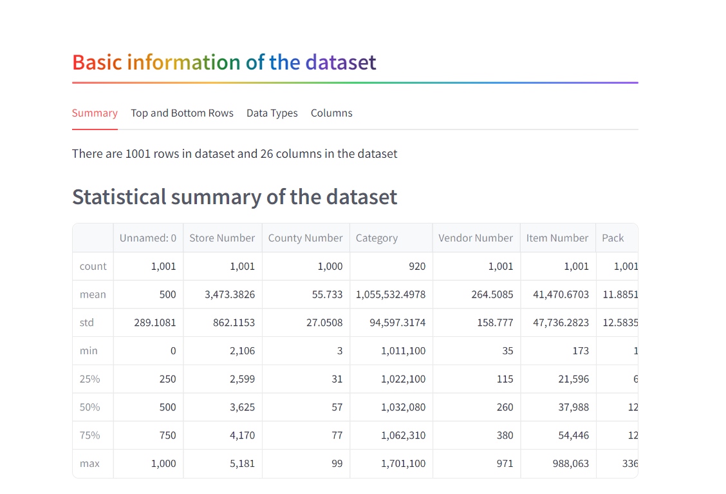
Task: Open the Data Types tab
Action: pyautogui.click(x=272, y=113)
